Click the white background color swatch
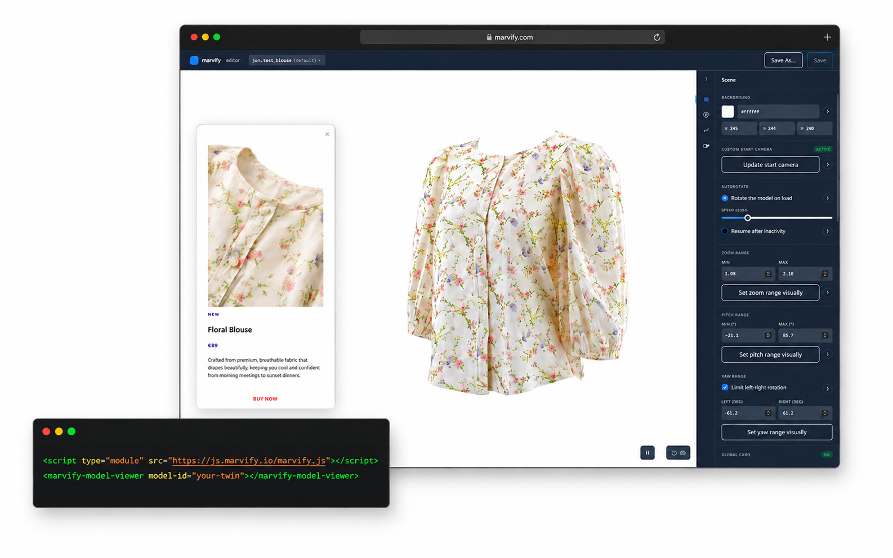This screenshot has width=893, height=558. coord(728,111)
